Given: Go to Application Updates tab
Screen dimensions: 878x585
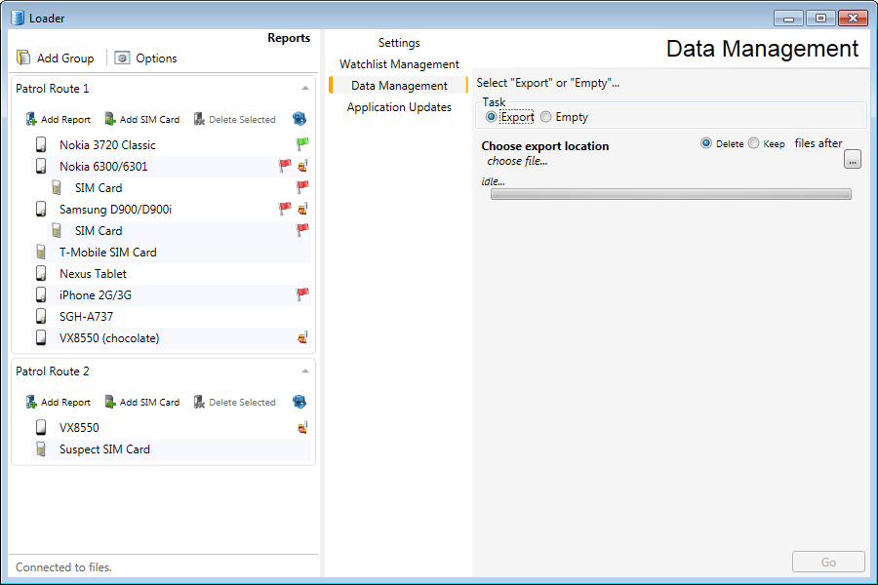Looking at the screenshot, I should coord(399,107).
